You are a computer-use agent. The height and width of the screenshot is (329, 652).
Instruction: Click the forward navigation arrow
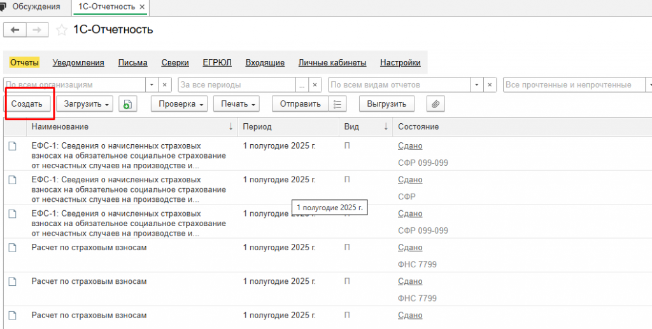[x=38, y=30]
